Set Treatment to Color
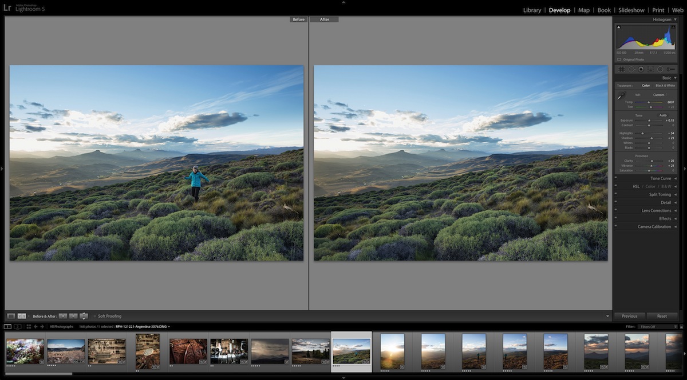Image resolution: width=687 pixels, height=380 pixels. [646, 86]
